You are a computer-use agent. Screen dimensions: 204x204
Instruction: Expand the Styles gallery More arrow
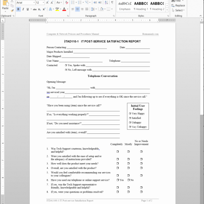tap(167, 10)
